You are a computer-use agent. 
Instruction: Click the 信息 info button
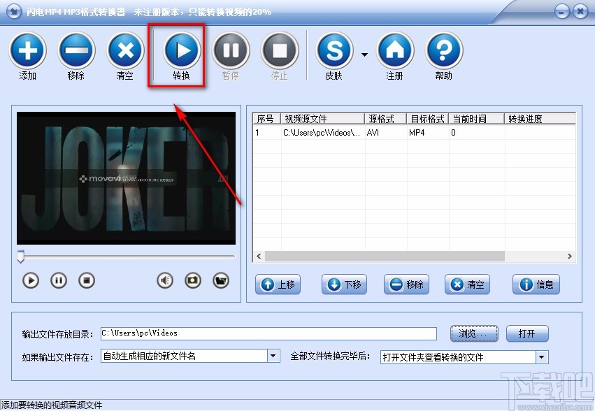pos(536,284)
